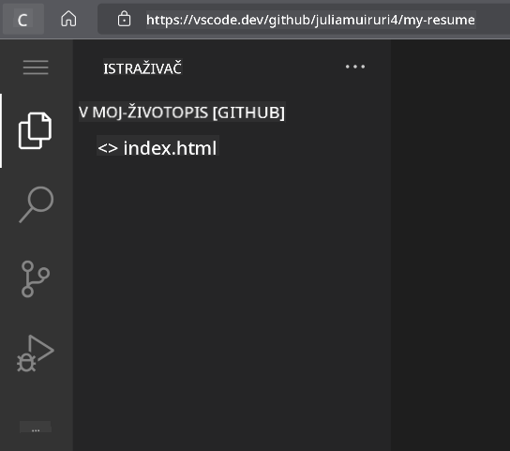Go to browser home page icon
The width and height of the screenshot is (510, 451).
[68, 19]
